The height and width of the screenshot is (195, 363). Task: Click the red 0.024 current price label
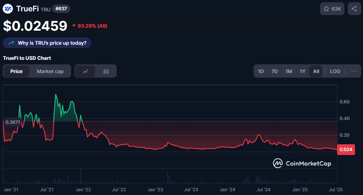(346, 149)
